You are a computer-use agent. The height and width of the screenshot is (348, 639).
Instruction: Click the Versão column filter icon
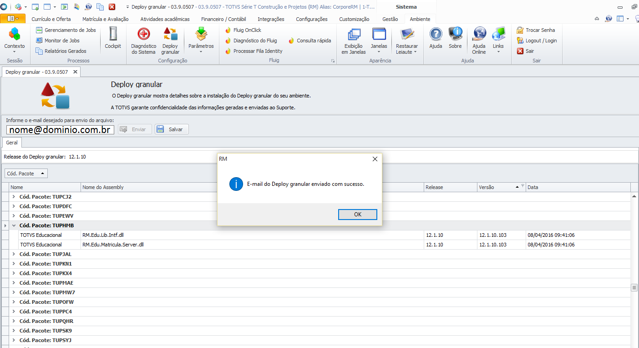point(522,186)
